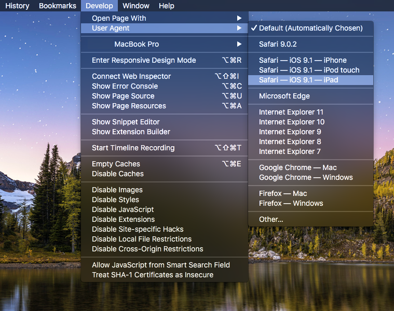Toggle Disable Styles option
This screenshot has height=311, width=394.
click(165, 200)
